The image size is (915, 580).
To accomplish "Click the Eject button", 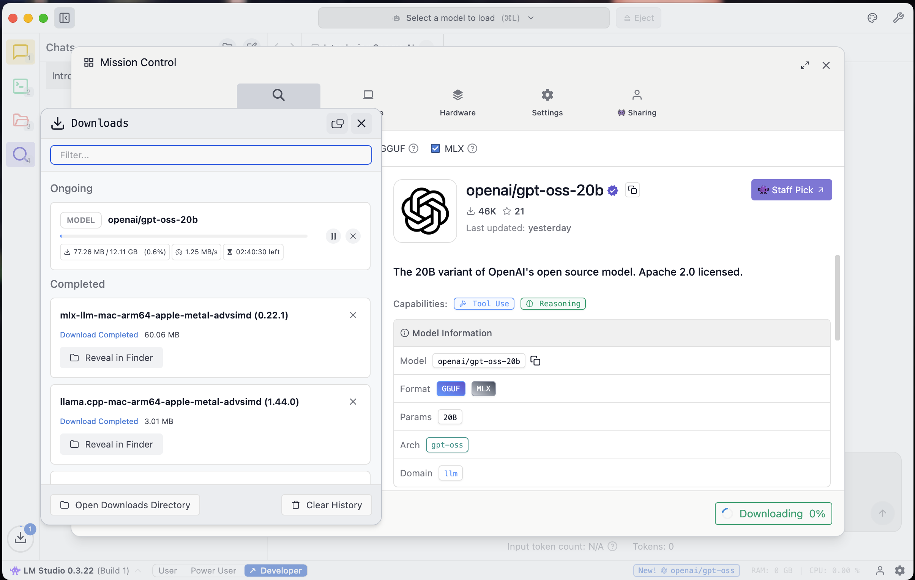I will point(638,18).
